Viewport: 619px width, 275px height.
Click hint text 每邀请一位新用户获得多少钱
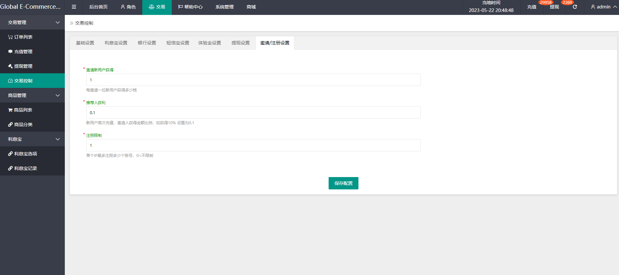(x=111, y=90)
